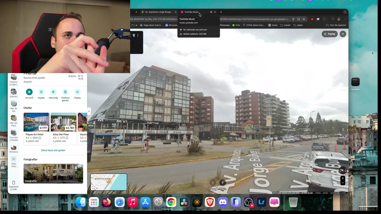Open Kick bookmark

pos(236,25)
